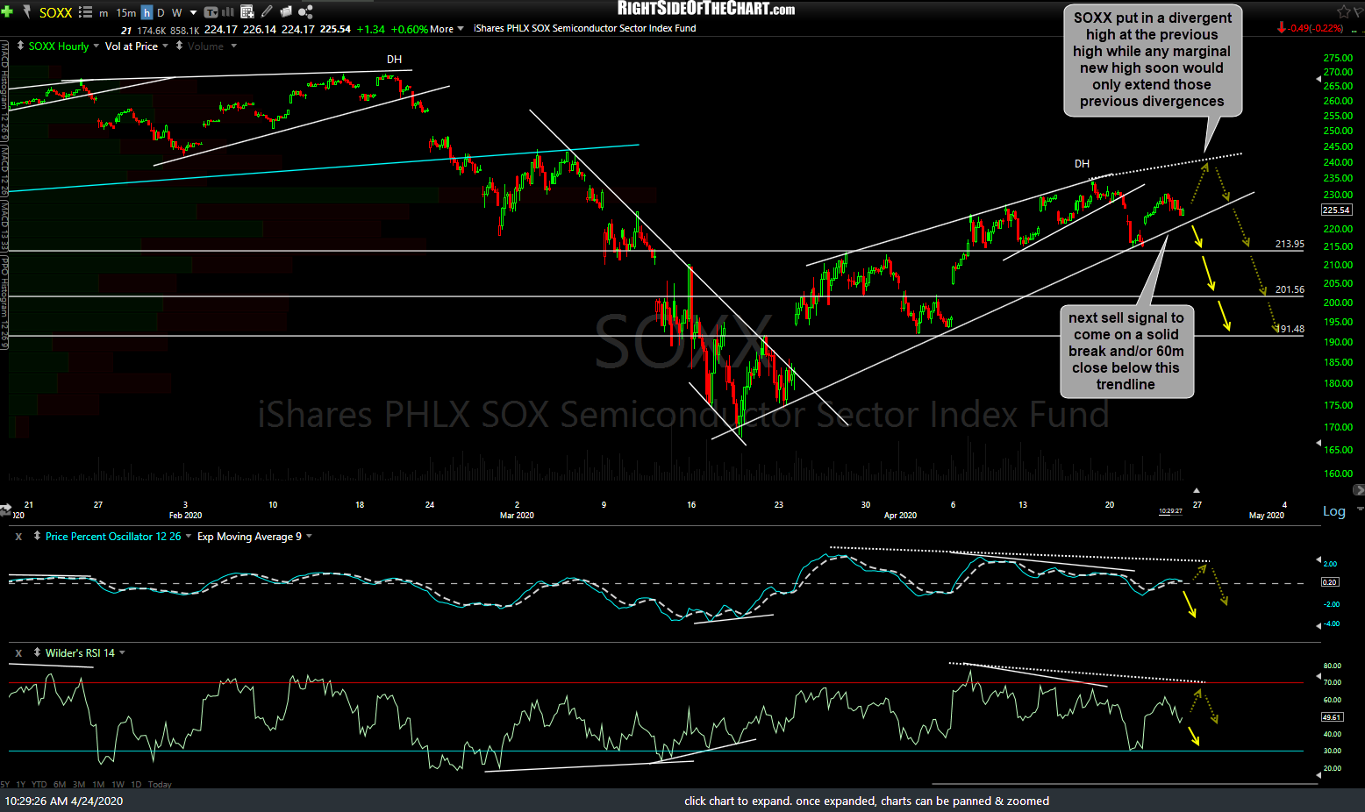Select the pencil drawing tool
Viewport: 1365px width, 812px height.
[267, 12]
